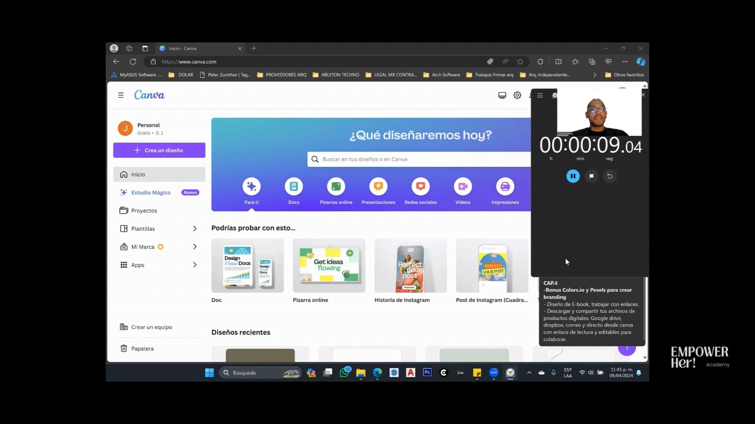The height and width of the screenshot is (424, 755).
Task: Click Crear un equipo link
Action: (x=151, y=327)
